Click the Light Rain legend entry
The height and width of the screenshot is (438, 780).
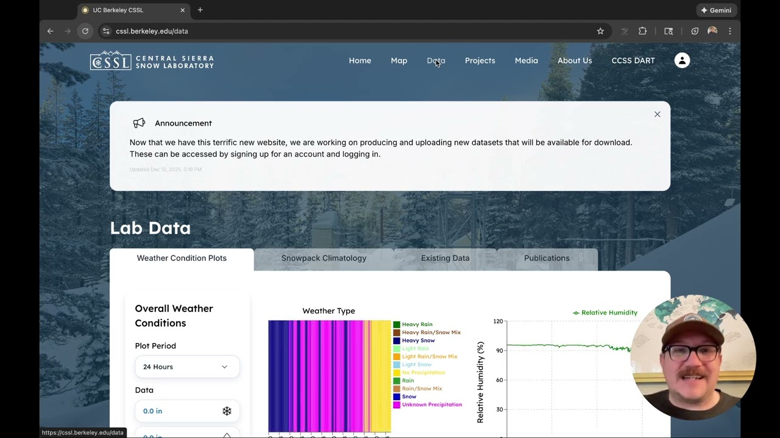coord(411,349)
